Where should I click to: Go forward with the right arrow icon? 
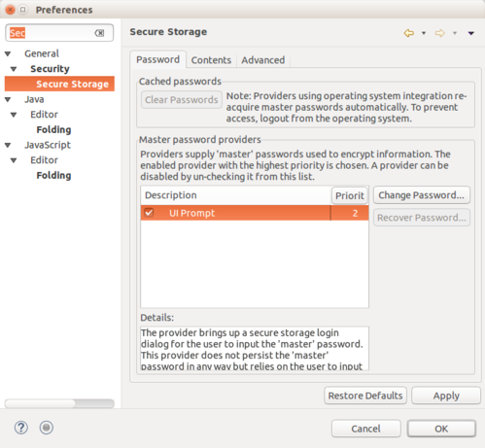click(x=439, y=33)
